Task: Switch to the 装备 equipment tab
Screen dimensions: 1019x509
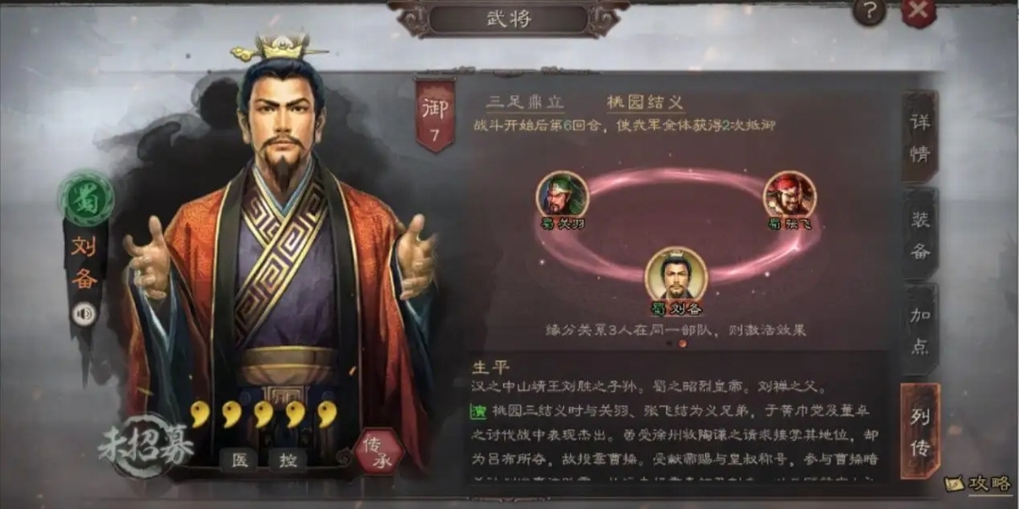Action: (x=920, y=234)
